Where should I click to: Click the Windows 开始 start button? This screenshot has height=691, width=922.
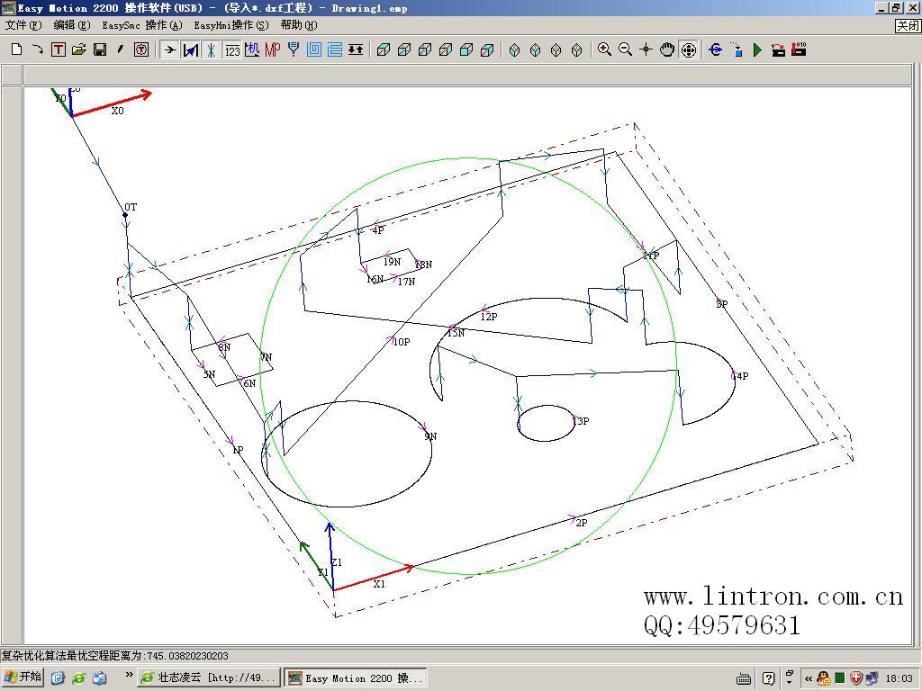coord(23,678)
